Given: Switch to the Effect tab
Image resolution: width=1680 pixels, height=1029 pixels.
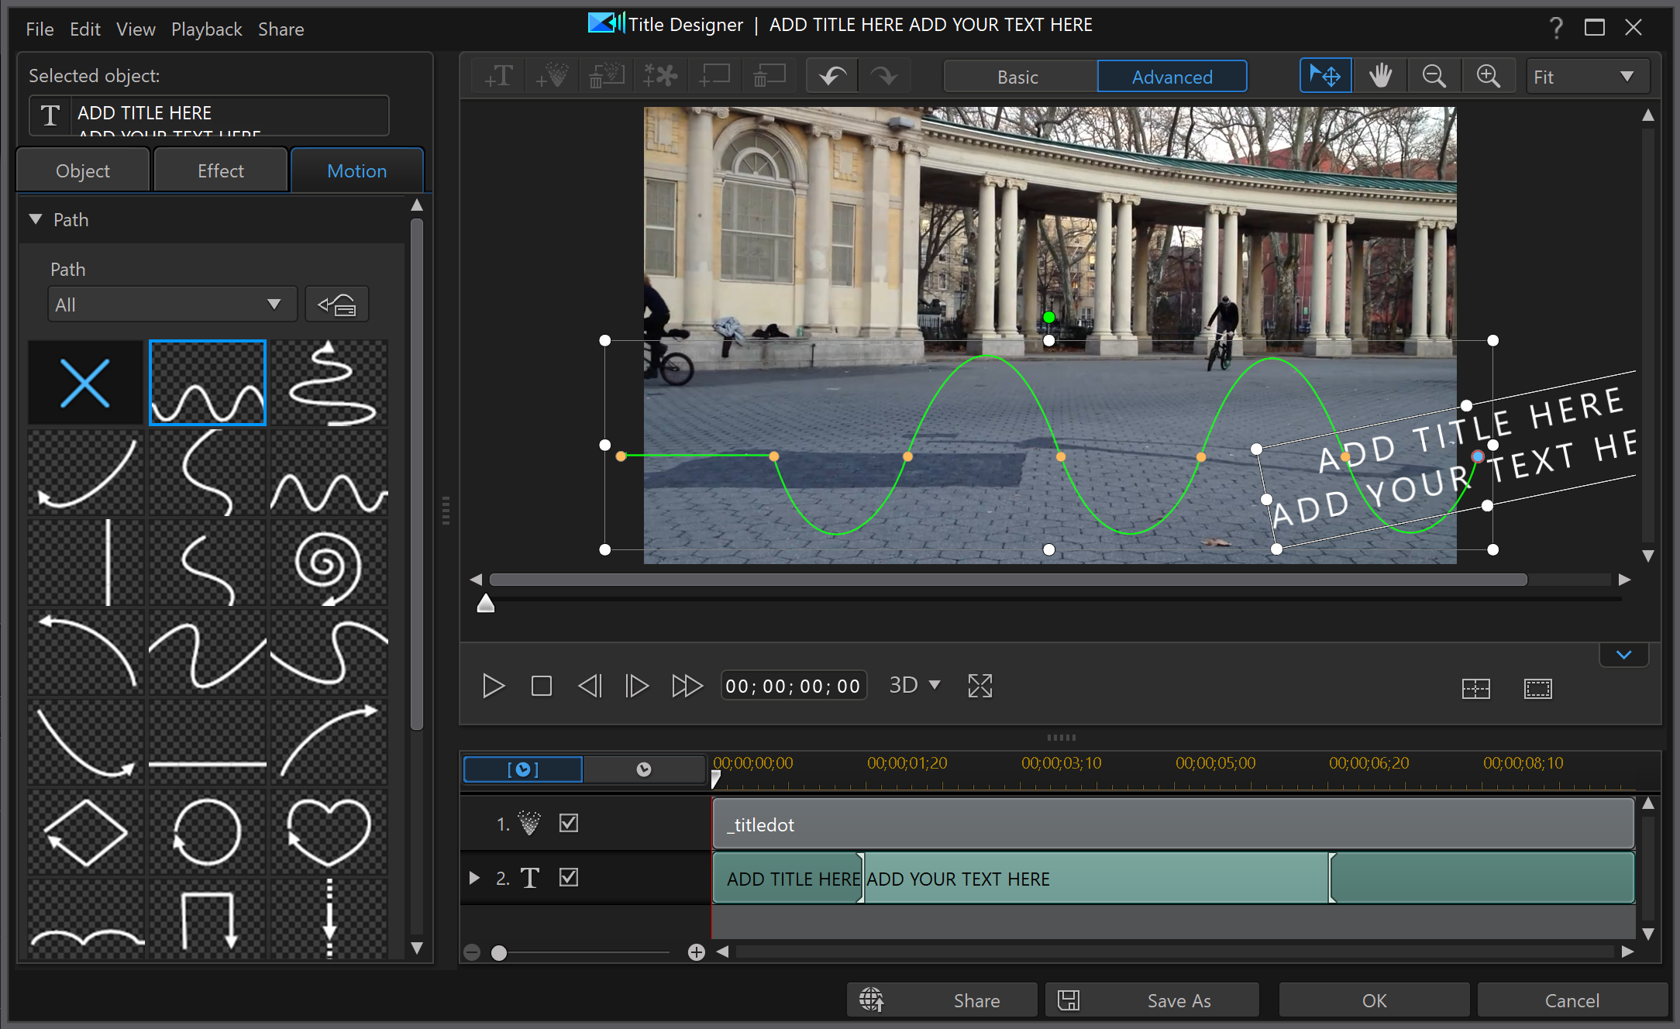Looking at the screenshot, I should (x=219, y=170).
